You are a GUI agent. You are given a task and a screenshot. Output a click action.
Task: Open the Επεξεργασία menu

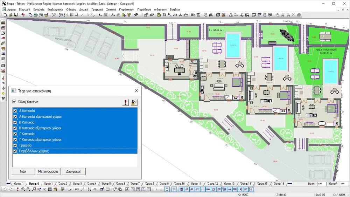(x=55, y=9)
